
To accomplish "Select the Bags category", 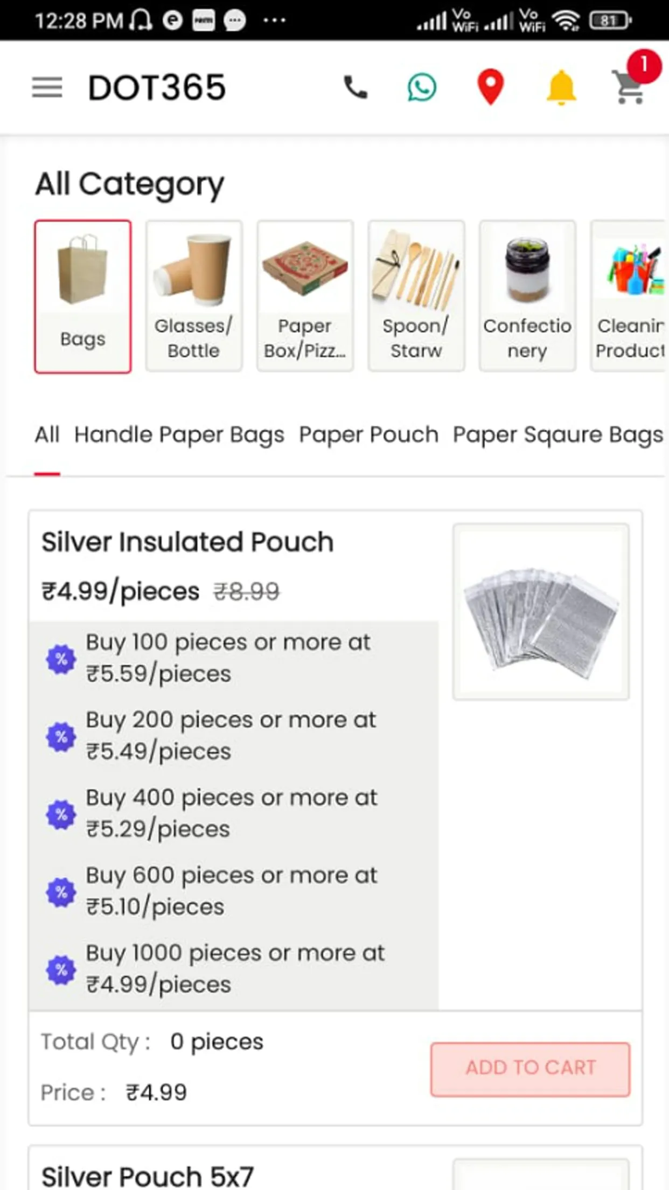I will pyautogui.click(x=83, y=296).
